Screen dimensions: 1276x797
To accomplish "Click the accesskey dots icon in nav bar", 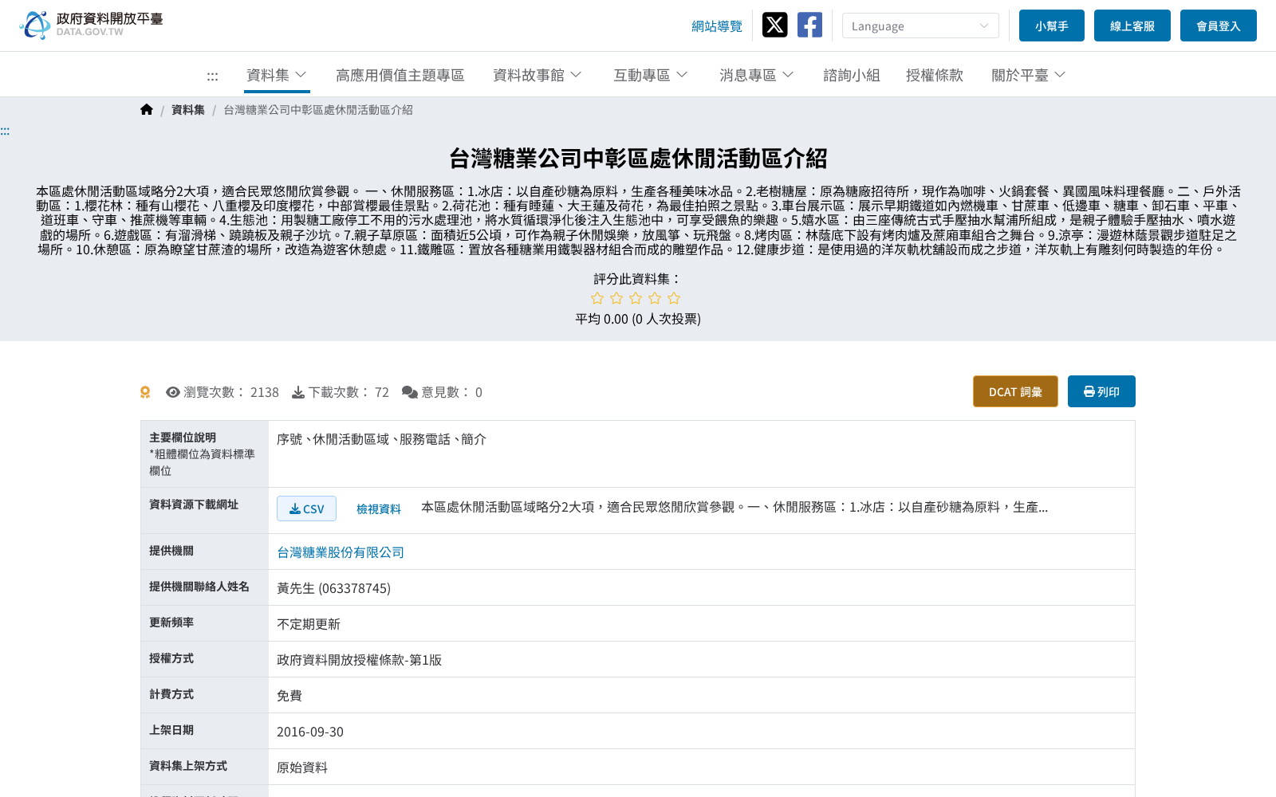I will (x=212, y=77).
